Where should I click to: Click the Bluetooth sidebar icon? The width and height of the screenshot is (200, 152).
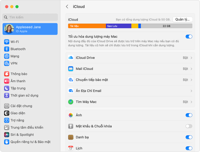click(x=7, y=49)
